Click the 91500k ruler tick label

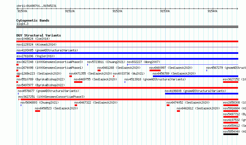coord(22,11)
